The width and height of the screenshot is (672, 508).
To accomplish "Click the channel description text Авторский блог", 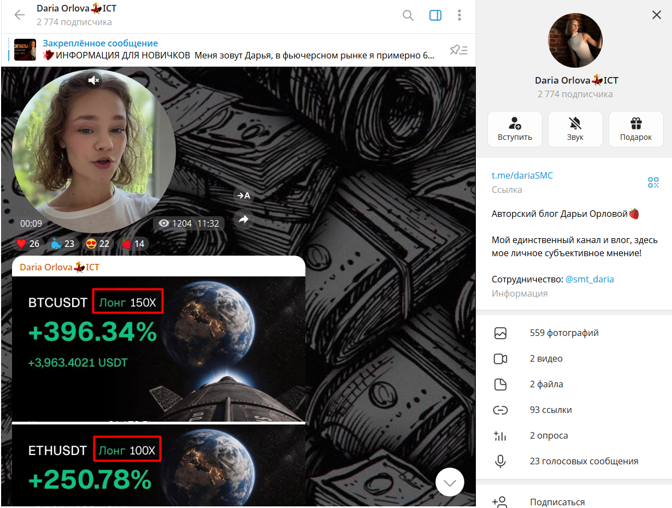I will click(x=565, y=214).
